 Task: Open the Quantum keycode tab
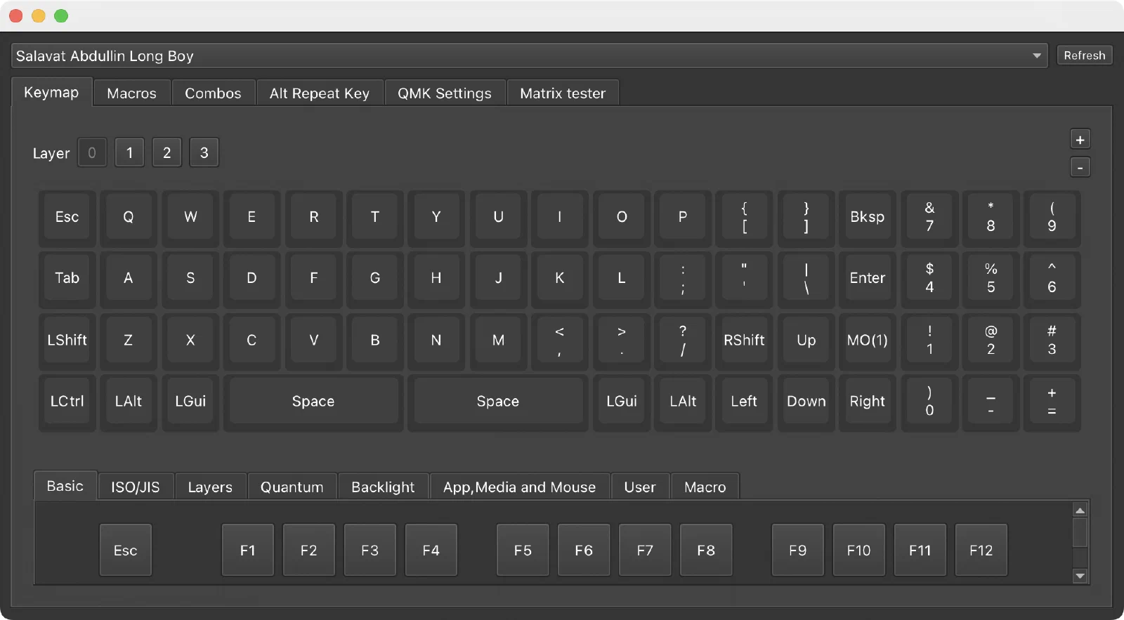(x=292, y=487)
